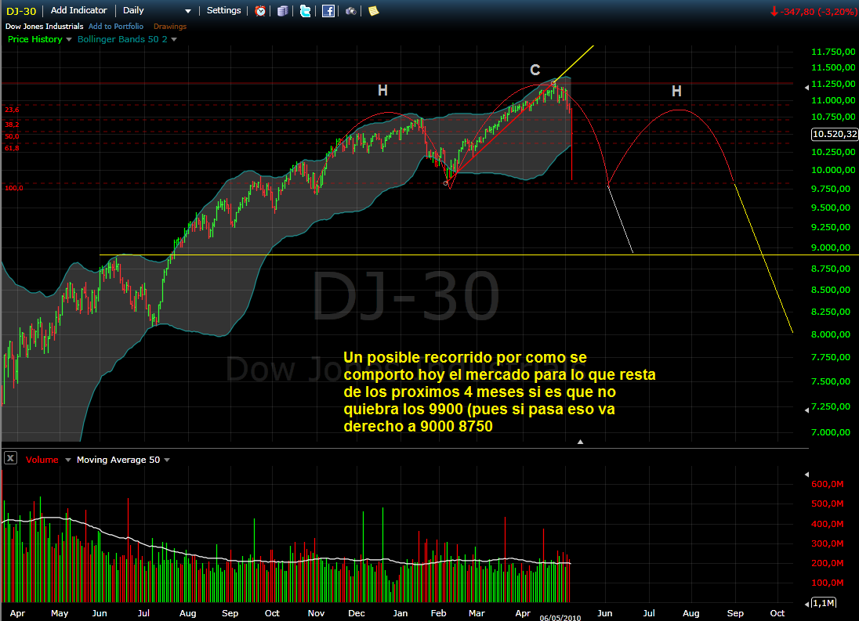Expand the Moving Average 50 dropdown

(x=166, y=460)
